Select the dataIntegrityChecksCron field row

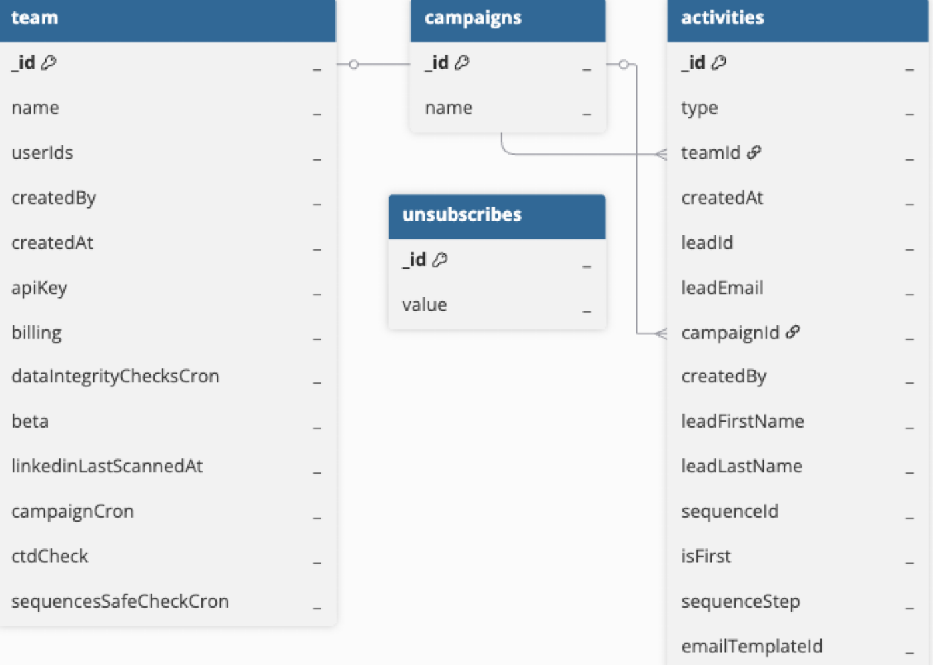pyautogui.click(x=115, y=376)
